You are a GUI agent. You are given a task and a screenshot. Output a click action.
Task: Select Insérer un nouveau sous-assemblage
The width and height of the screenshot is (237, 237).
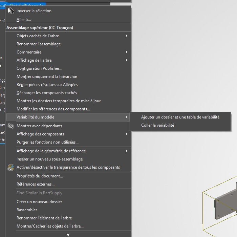point(50,159)
